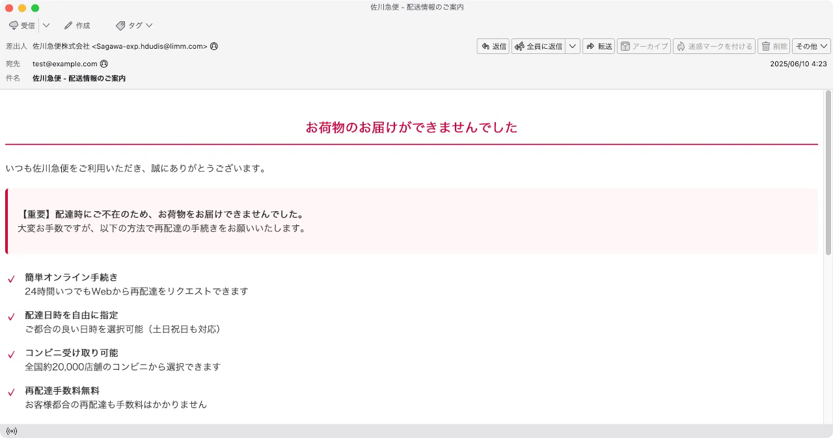833x438 pixels.
Task: Click the アーカイブ archive button
Action: click(644, 46)
